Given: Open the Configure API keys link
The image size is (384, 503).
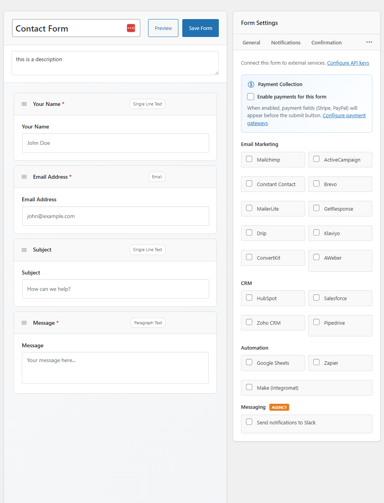Looking at the screenshot, I should tap(348, 63).
